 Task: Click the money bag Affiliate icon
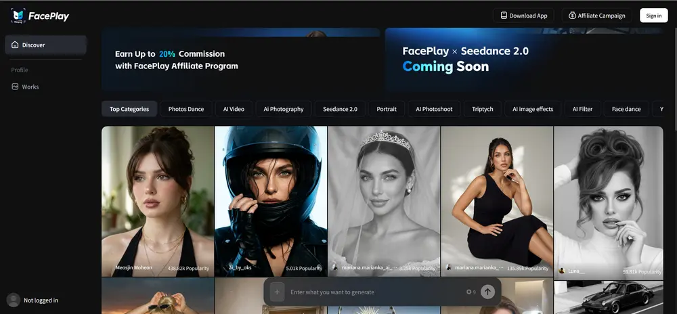(x=572, y=16)
